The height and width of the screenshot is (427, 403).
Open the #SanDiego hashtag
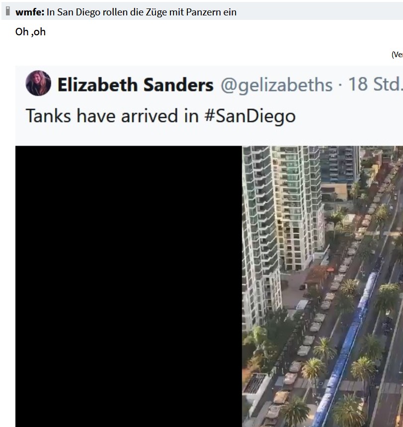[249, 116]
